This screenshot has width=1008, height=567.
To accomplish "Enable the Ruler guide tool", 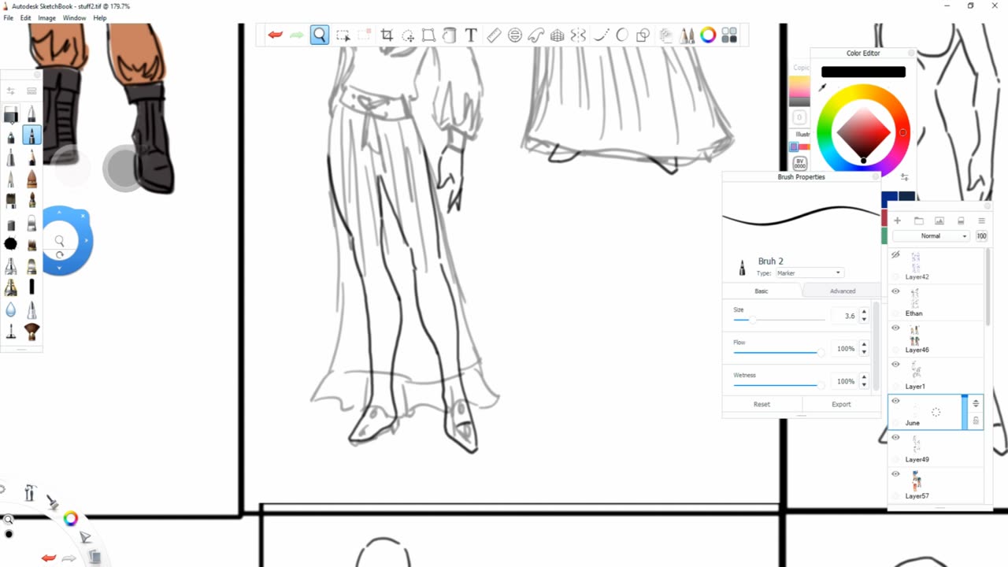I will (x=494, y=35).
